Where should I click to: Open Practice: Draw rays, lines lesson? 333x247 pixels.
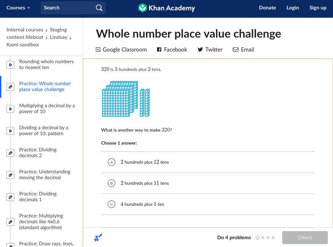coord(46,244)
